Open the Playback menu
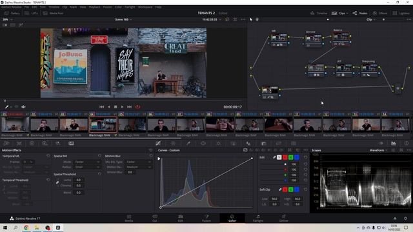Viewport: 413px width, 232px height. click(94, 7)
